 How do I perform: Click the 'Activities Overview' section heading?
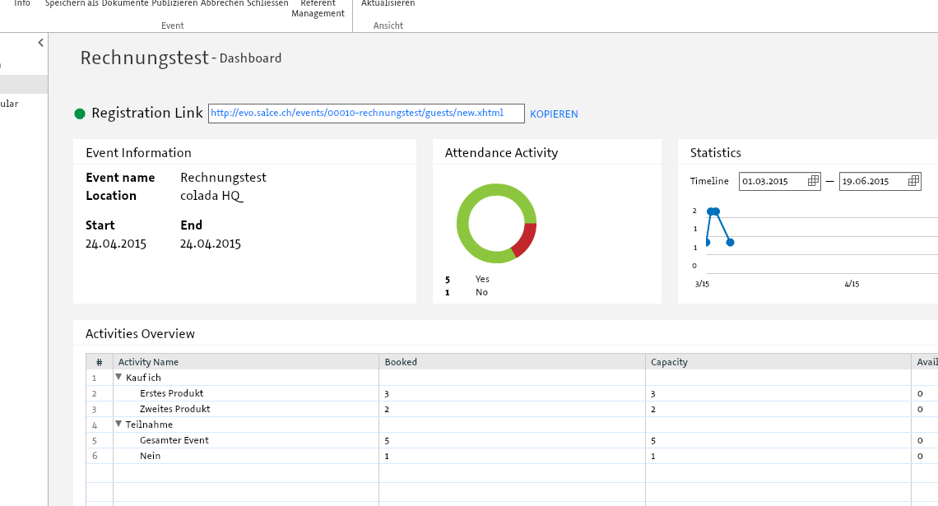pos(140,334)
